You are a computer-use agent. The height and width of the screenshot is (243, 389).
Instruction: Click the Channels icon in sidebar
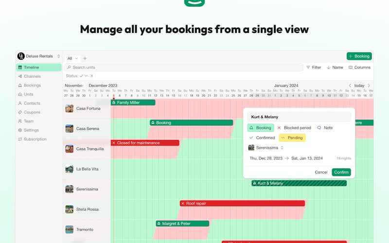(20, 76)
